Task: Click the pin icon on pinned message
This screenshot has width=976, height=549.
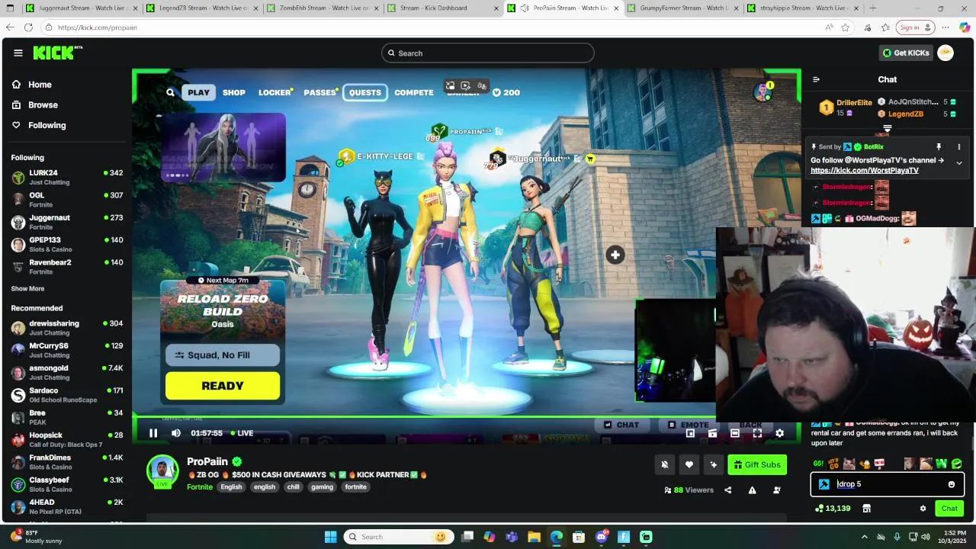Action: [939, 146]
